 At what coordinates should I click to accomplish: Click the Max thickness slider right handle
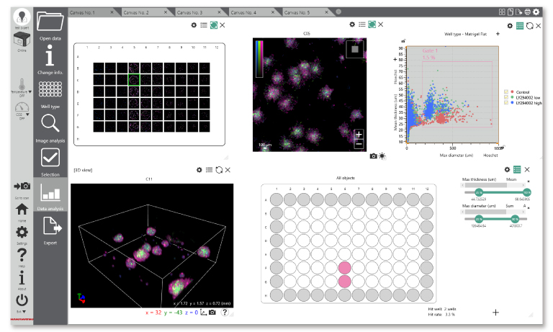point(526,193)
